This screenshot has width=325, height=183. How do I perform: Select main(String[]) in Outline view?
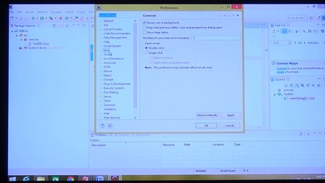[302, 98]
